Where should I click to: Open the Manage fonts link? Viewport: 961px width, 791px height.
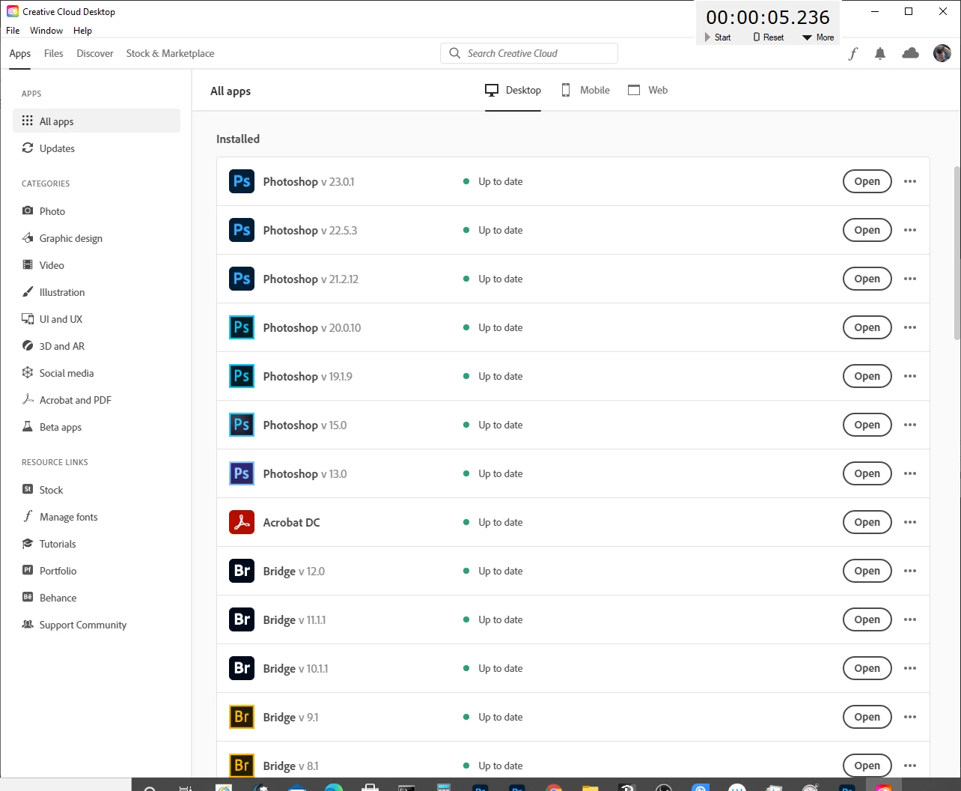[x=97, y=517]
